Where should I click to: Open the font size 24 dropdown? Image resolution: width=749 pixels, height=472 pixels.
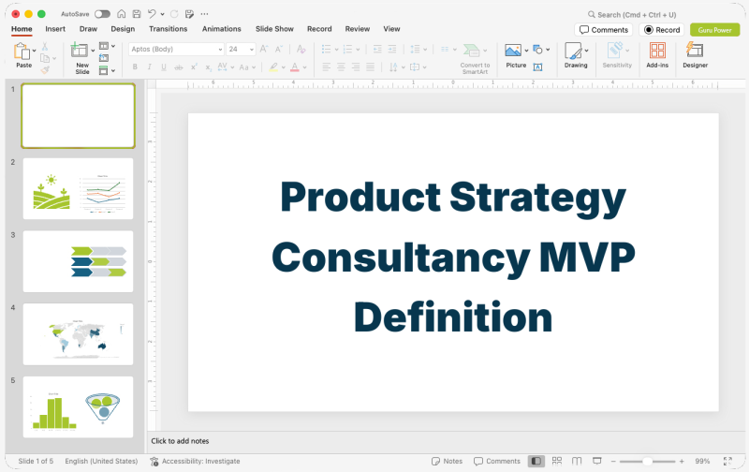(251, 50)
